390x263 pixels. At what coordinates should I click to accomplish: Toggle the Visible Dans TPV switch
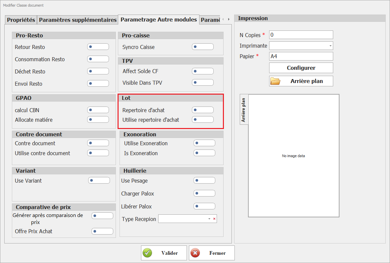click(202, 83)
